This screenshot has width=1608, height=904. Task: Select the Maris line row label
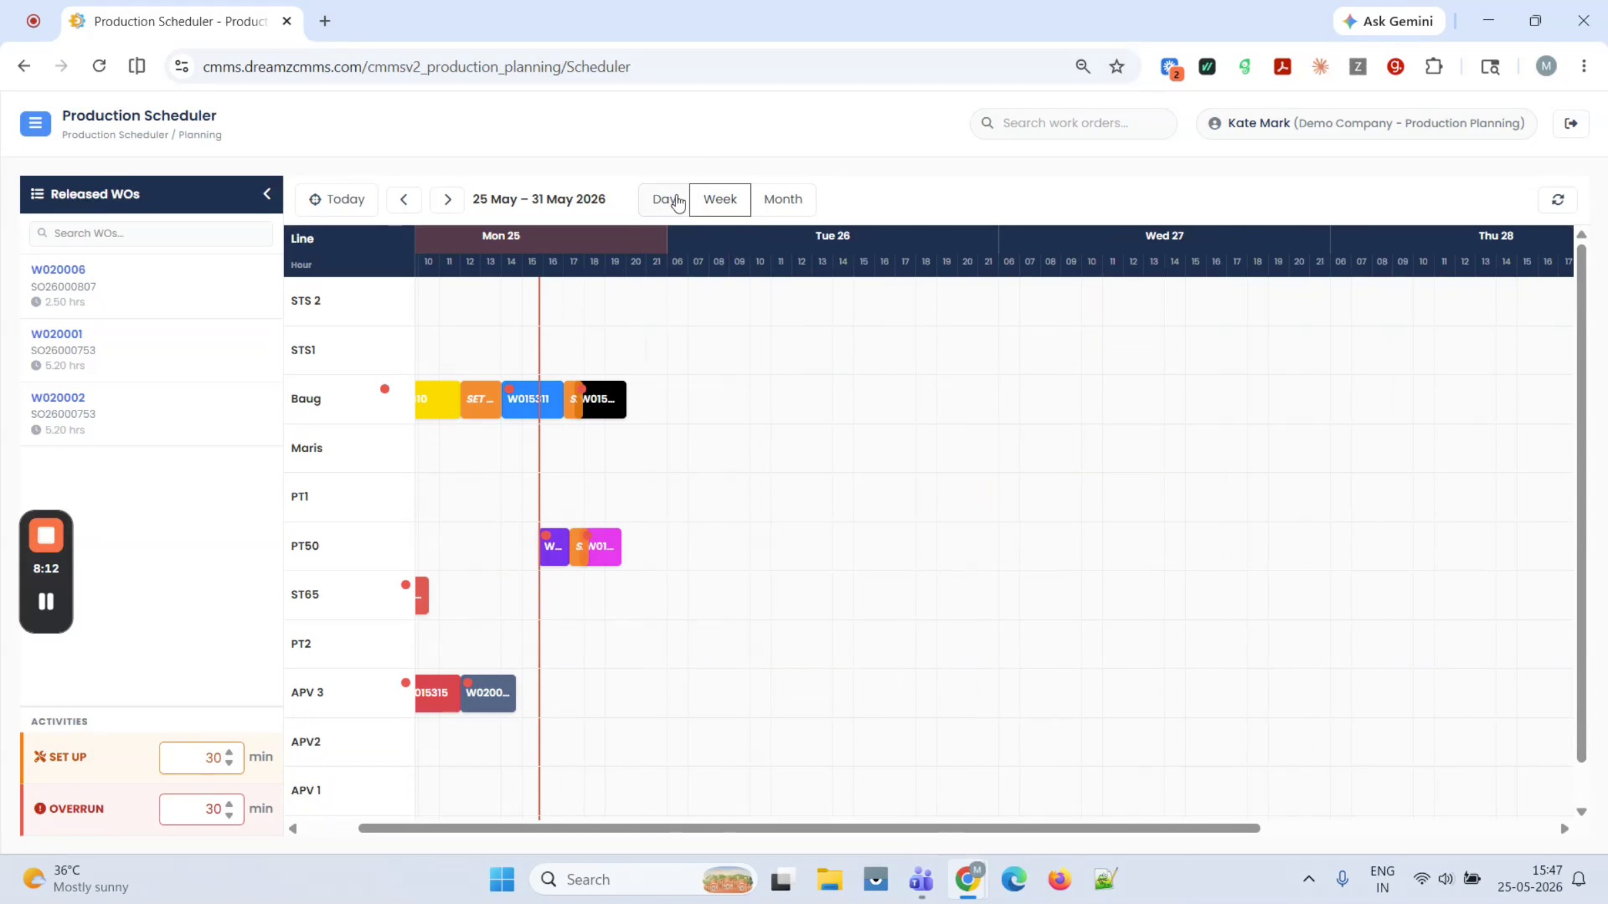(x=307, y=448)
